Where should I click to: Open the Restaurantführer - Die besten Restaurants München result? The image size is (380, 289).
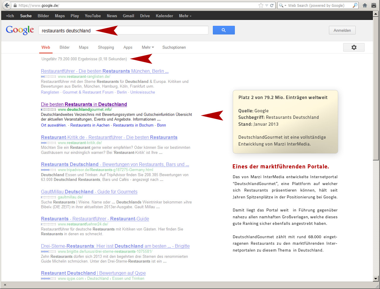(x=105, y=71)
